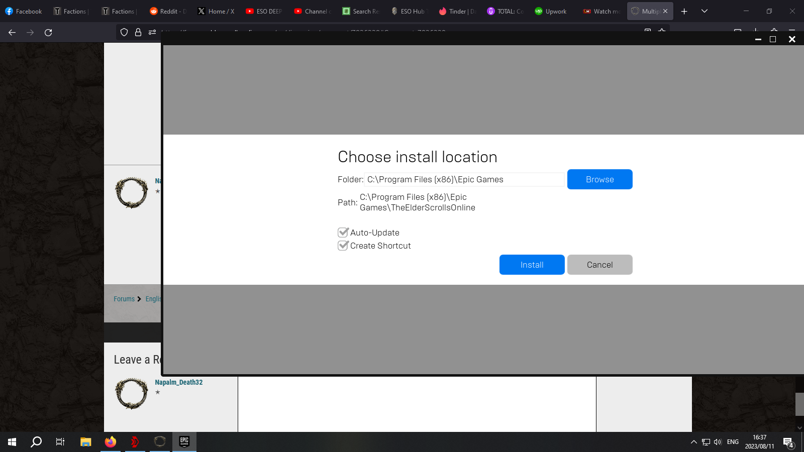Select the Home / X browser tab
The width and height of the screenshot is (804, 452).
click(x=216, y=11)
